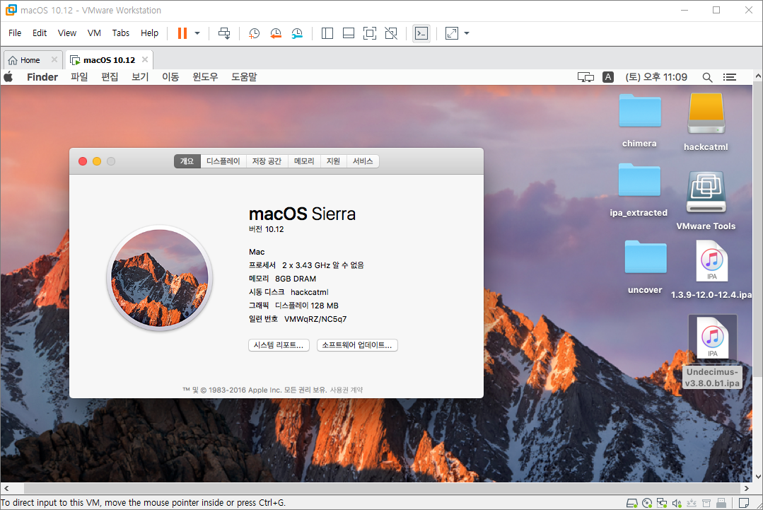The height and width of the screenshot is (510, 763).
Task: Open the snapshot manager
Action: point(297,33)
